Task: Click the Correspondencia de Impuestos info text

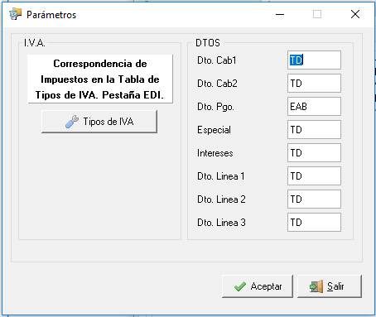Action: (x=100, y=79)
